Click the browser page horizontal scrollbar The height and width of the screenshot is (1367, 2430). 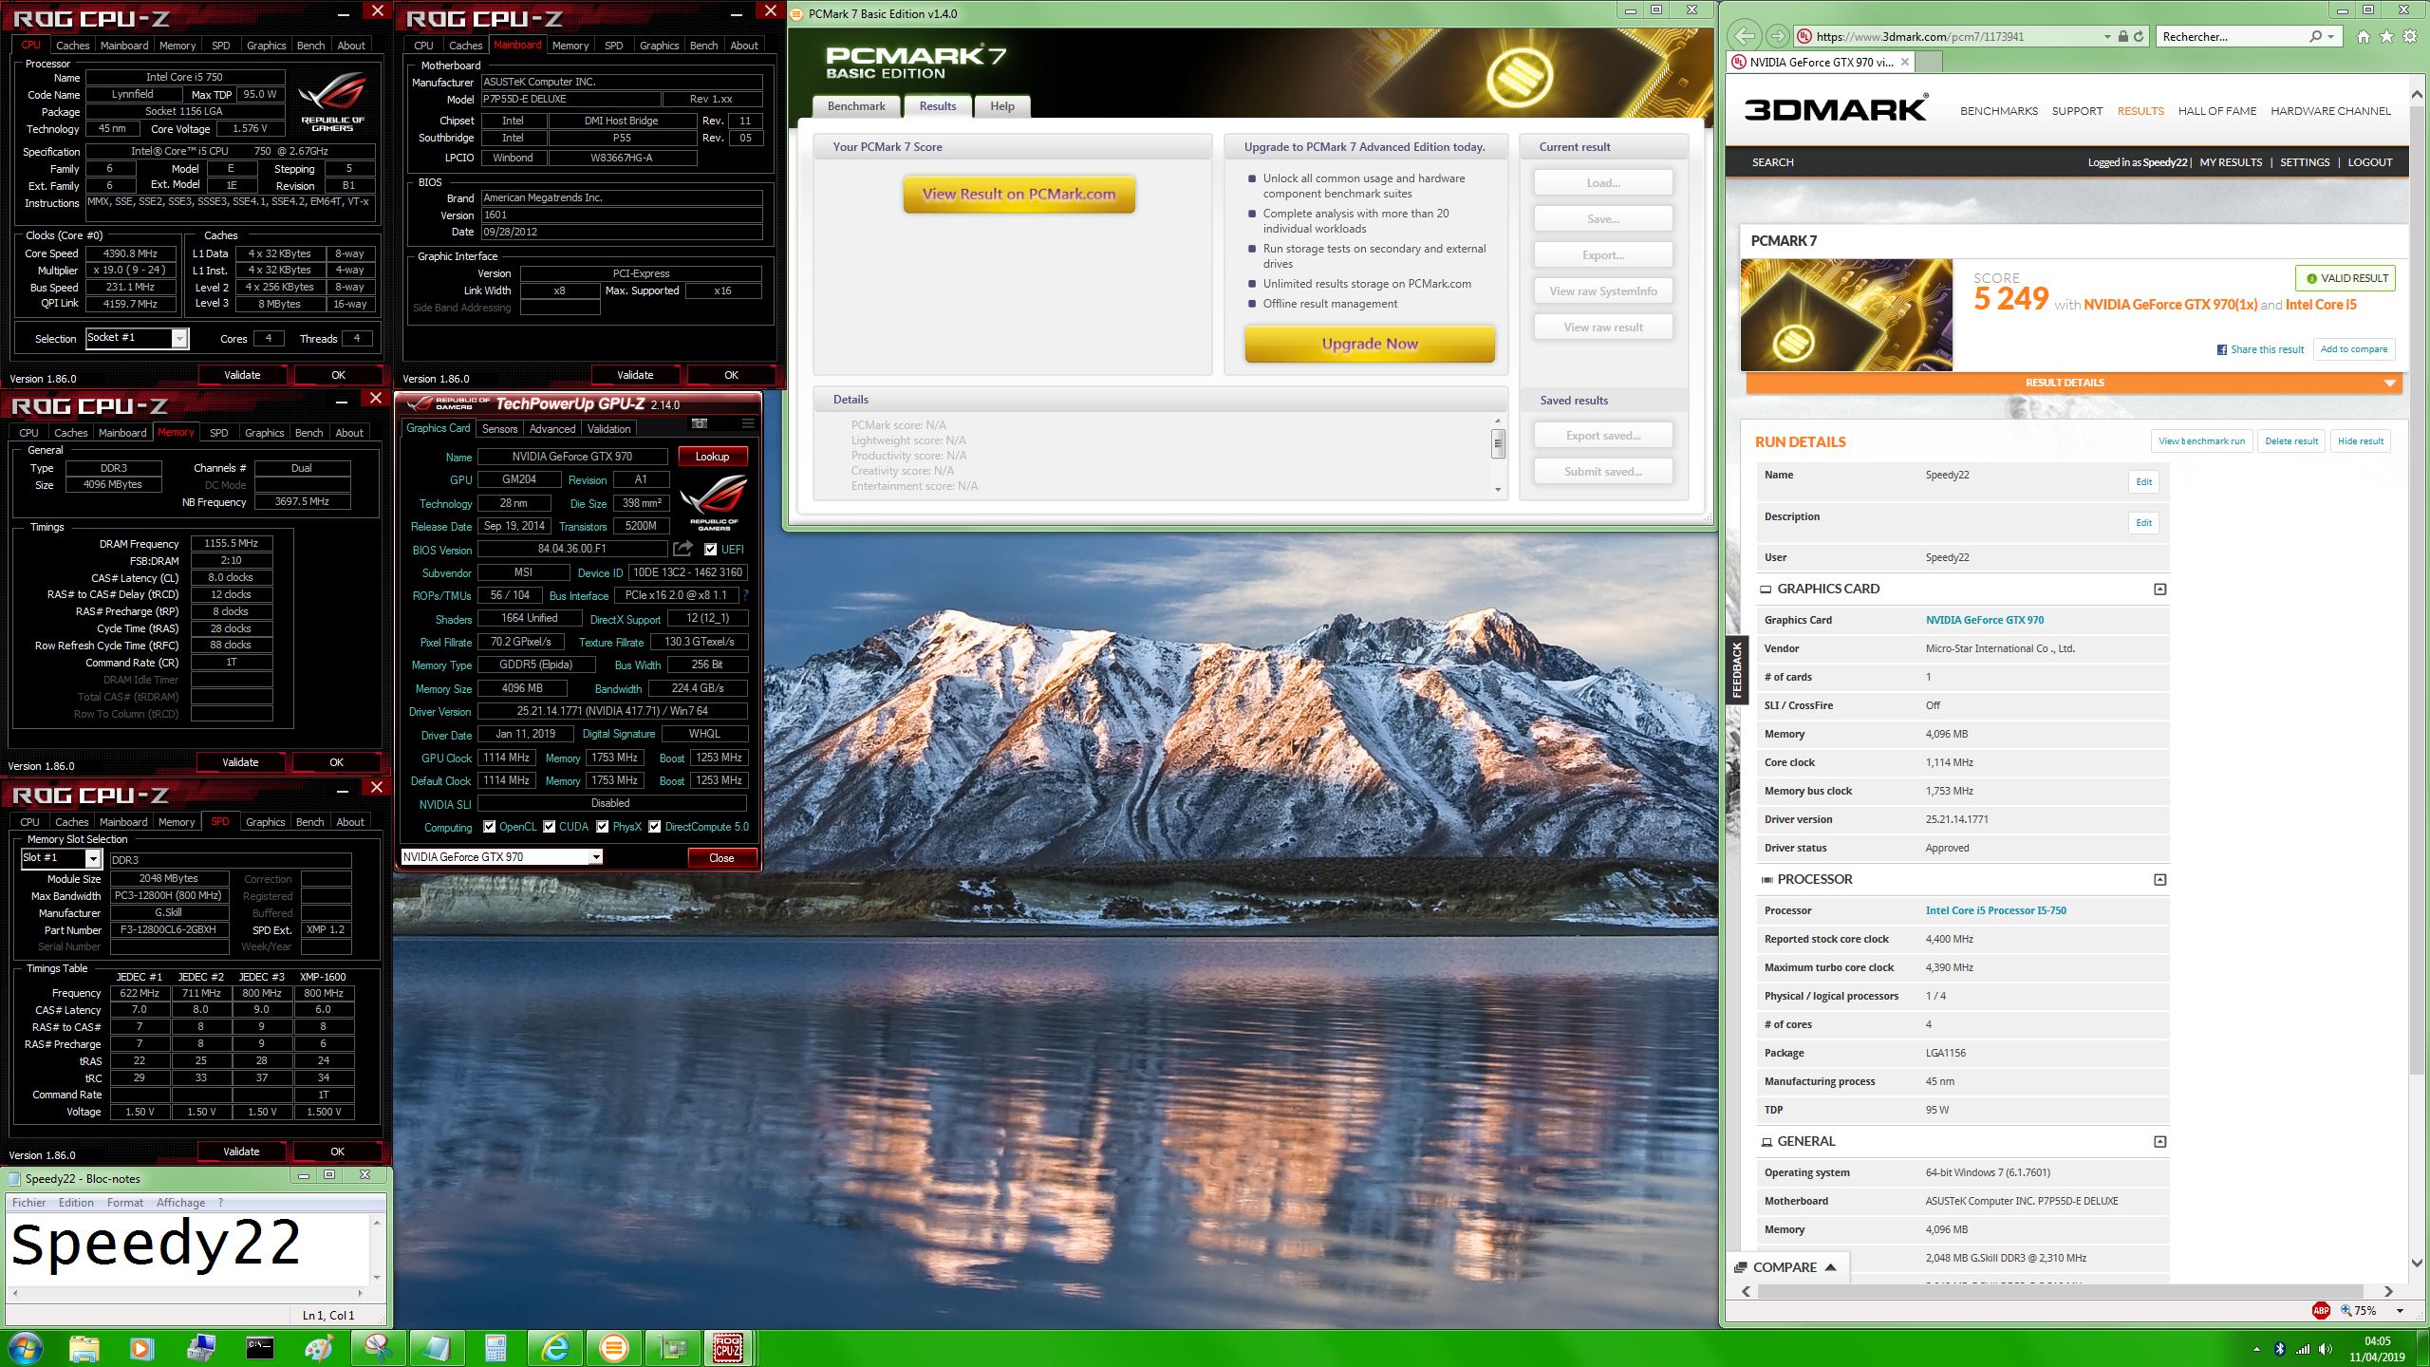pos(2060,1291)
